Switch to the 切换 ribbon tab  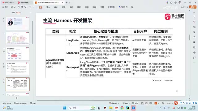(x=64, y=7)
